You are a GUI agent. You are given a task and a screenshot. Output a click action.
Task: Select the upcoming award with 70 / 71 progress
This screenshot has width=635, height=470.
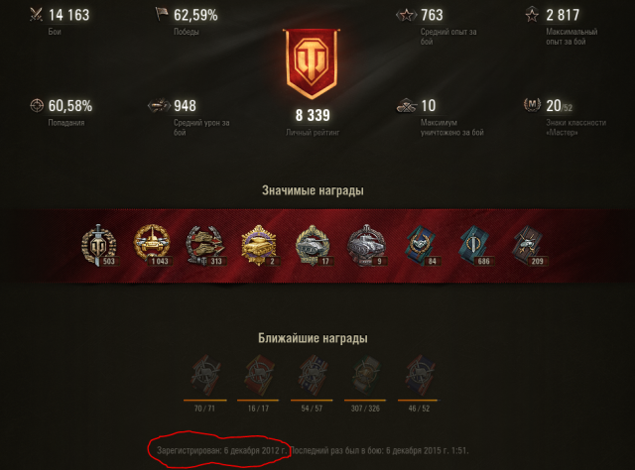click(x=205, y=375)
